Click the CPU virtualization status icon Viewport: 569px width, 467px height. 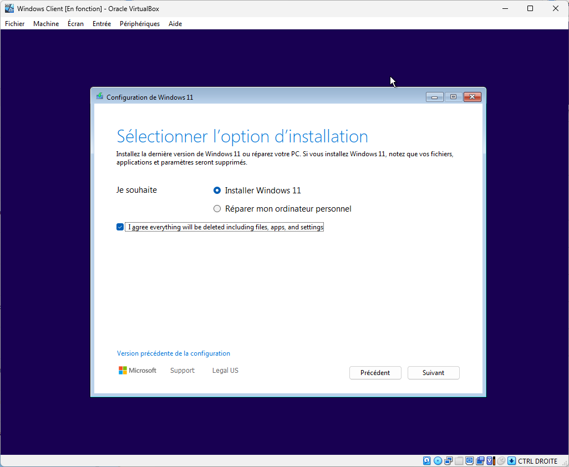click(491, 461)
